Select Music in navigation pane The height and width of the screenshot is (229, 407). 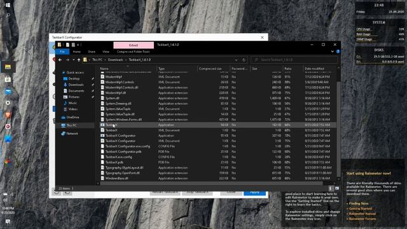pos(72,103)
